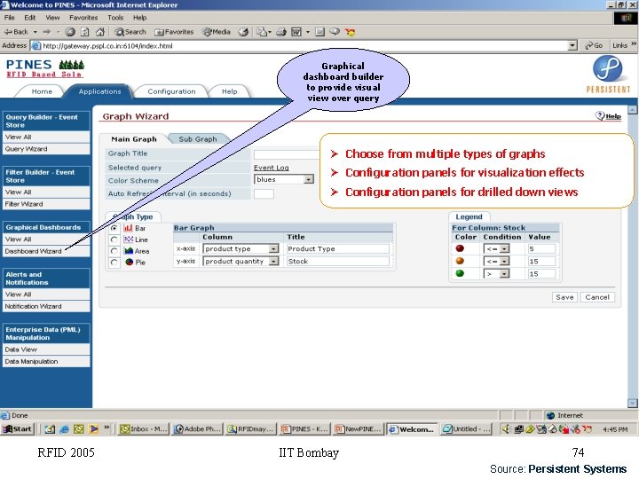Click orange legend color swatch
The image size is (639, 479).
click(460, 261)
